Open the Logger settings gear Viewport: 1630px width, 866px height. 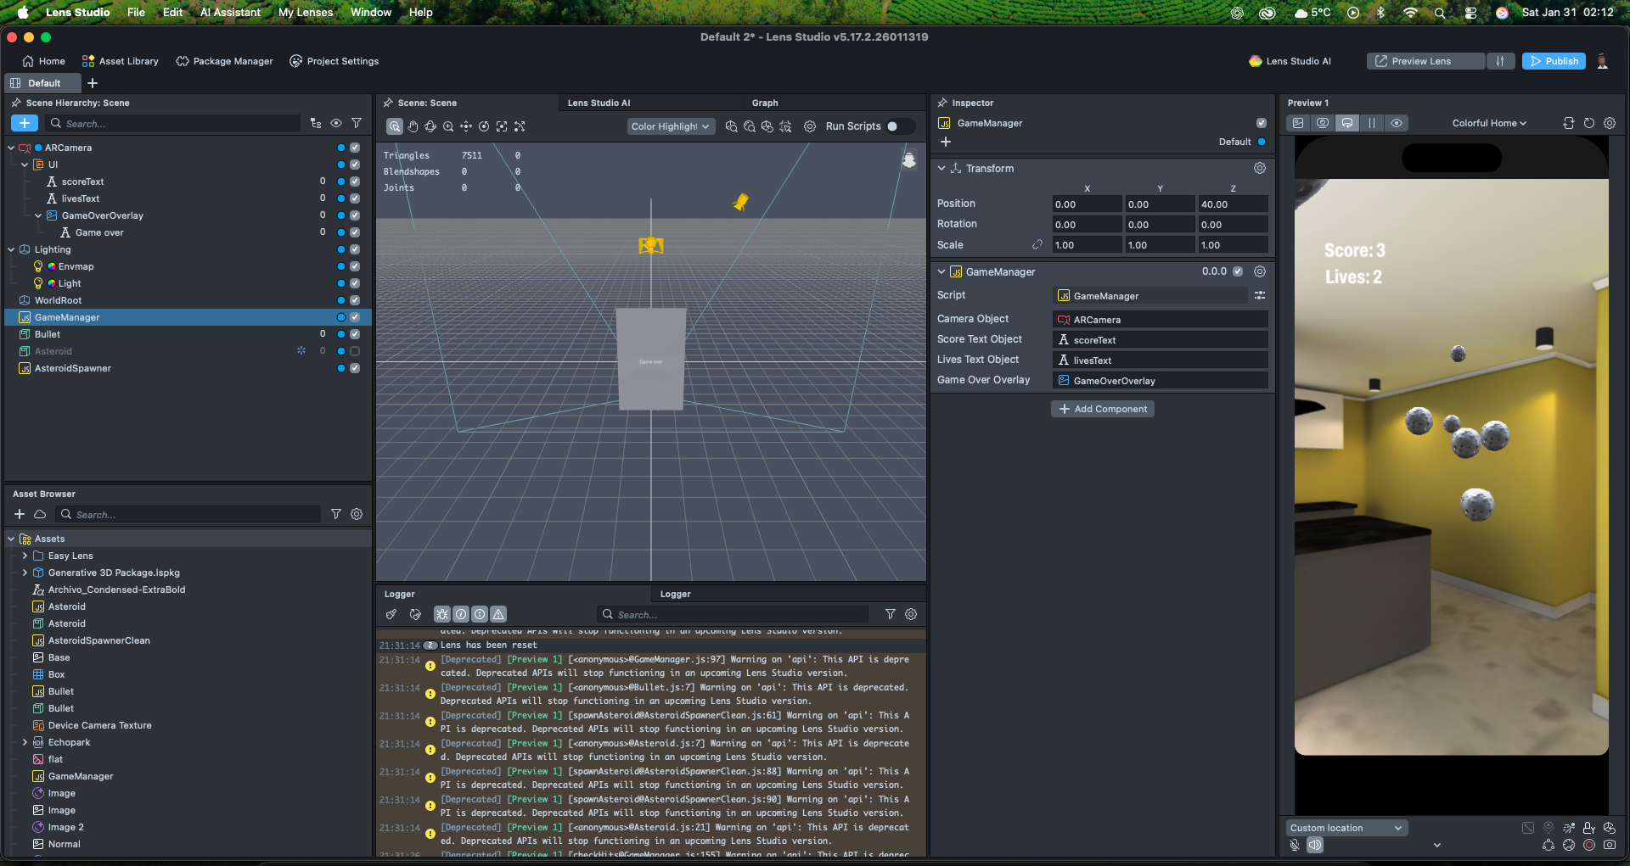click(911, 614)
